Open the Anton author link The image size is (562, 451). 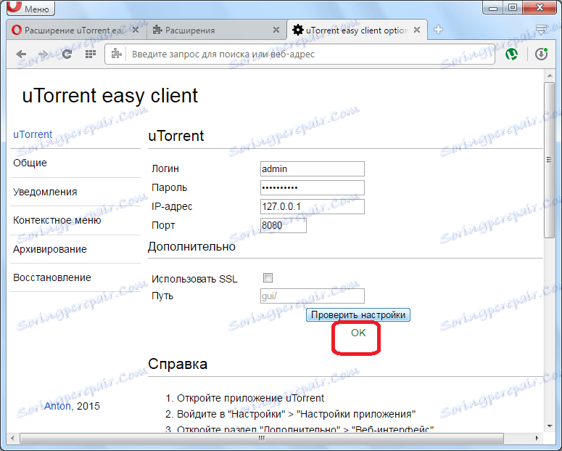57,406
